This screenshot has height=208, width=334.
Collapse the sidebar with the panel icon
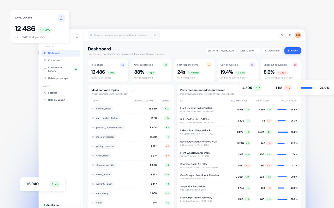point(77,37)
